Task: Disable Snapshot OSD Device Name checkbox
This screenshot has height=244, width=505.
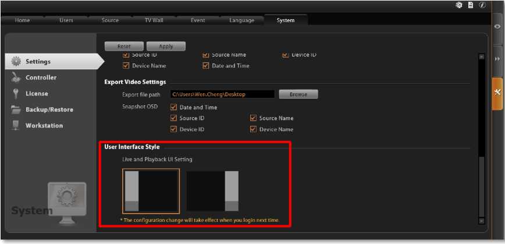Action: point(253,129)
